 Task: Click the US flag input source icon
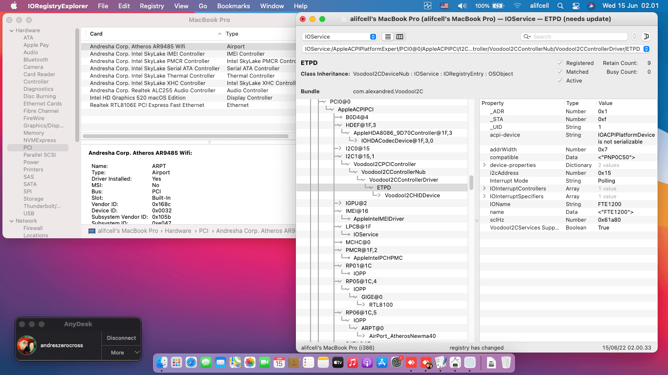coord(444,6)
